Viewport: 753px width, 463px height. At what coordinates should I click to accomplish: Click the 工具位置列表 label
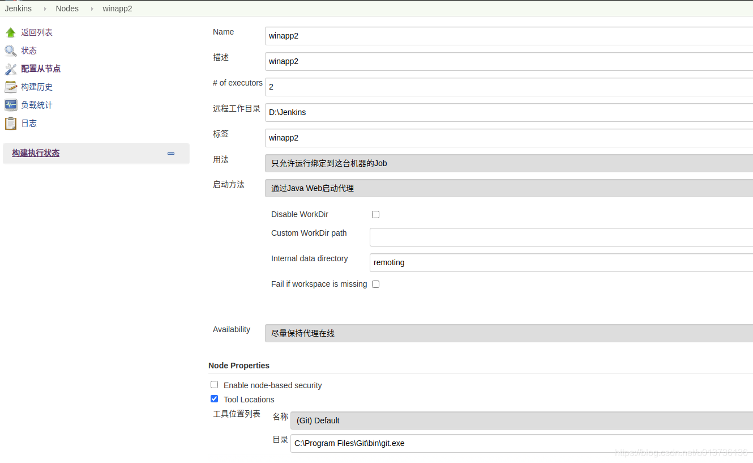237,414
